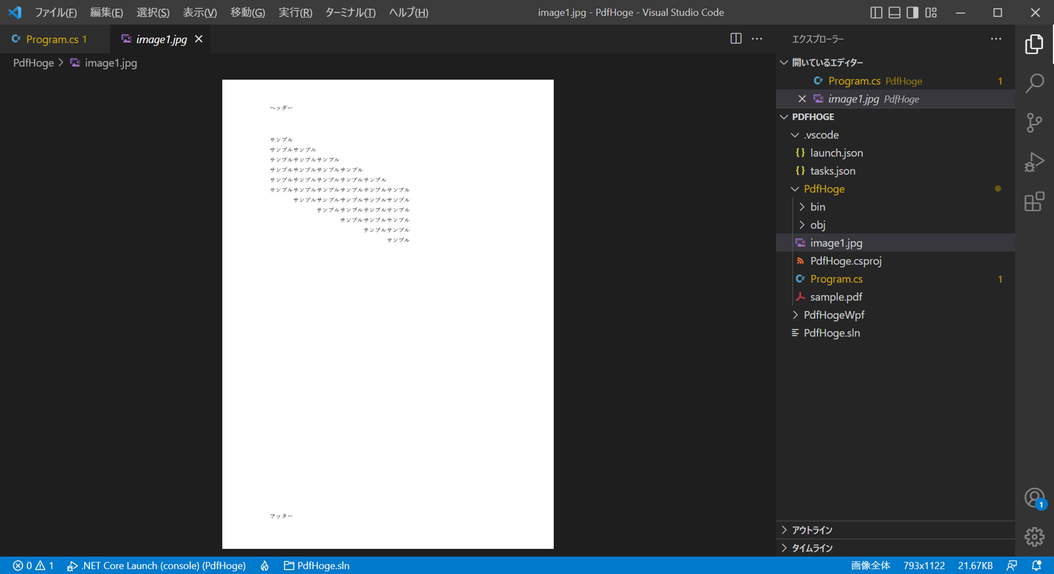Screen dimensions: 1054x574
Task: Expand the アウトライン section
Action: pos(812,530)
